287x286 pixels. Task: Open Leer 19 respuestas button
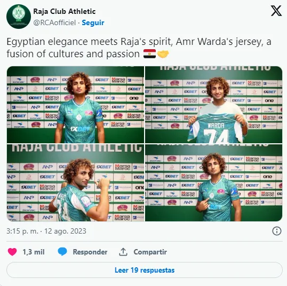pos(145,270)
